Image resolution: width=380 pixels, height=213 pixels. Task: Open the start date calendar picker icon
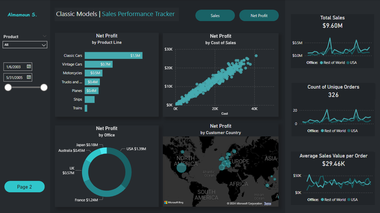click(x=29, y=67)
